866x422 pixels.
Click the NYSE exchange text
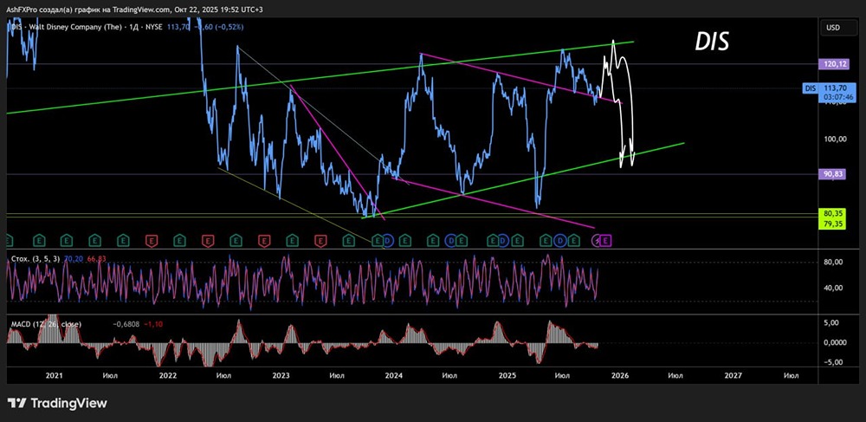point(153,26)
